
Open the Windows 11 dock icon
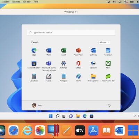click(133, 130)
